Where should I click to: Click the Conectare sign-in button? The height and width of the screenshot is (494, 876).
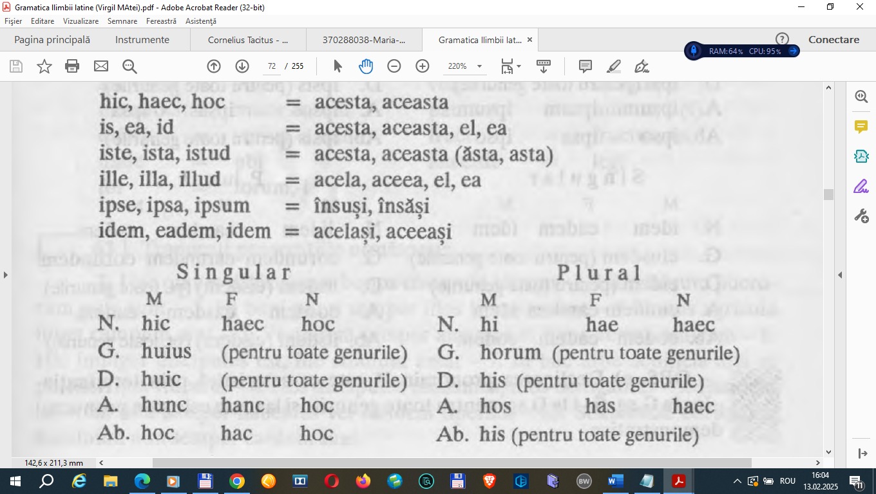point(833,39)
